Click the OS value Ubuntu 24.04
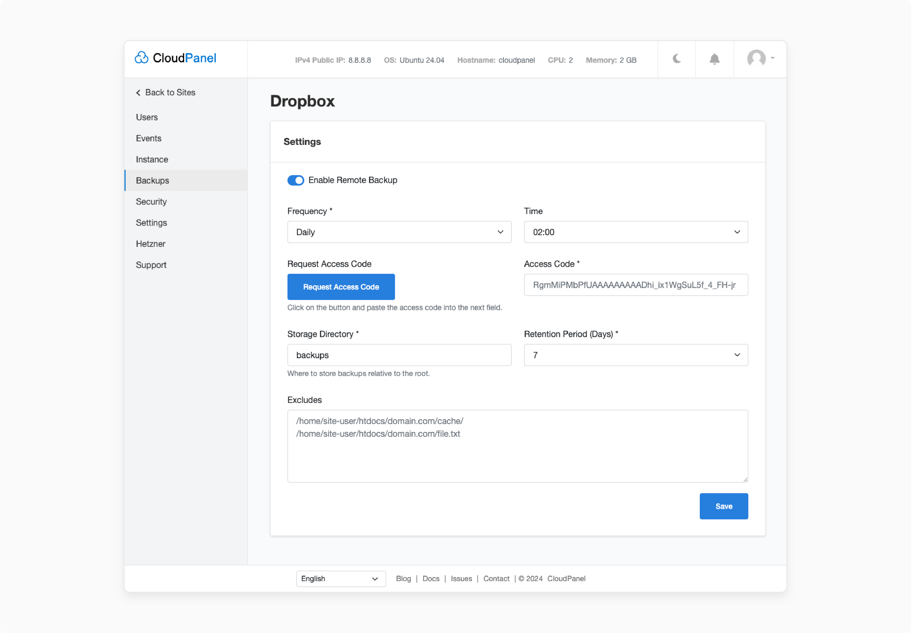911x633 pixels. click(x=422, y=60)
